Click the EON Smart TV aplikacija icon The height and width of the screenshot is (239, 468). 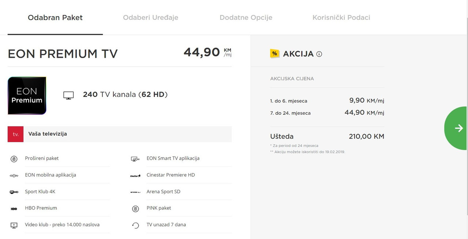click(135, 159)
